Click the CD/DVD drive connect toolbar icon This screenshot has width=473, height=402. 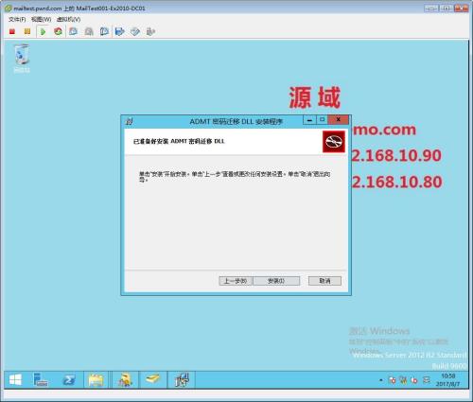pyautogui.click(x=135, y=31)
